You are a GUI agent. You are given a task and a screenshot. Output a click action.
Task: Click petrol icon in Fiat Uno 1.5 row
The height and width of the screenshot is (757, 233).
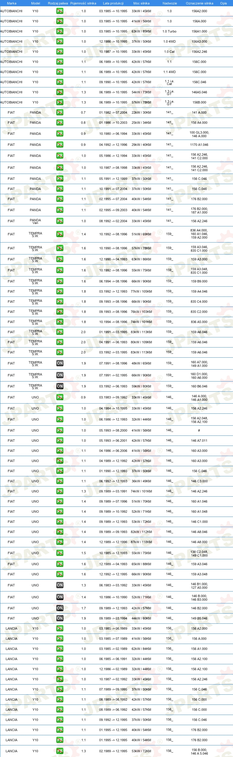click(60, 553)
